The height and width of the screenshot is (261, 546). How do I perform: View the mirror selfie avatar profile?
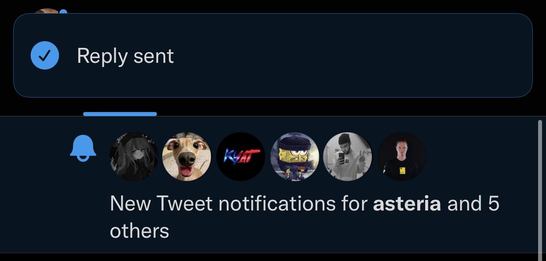[348, 156]
